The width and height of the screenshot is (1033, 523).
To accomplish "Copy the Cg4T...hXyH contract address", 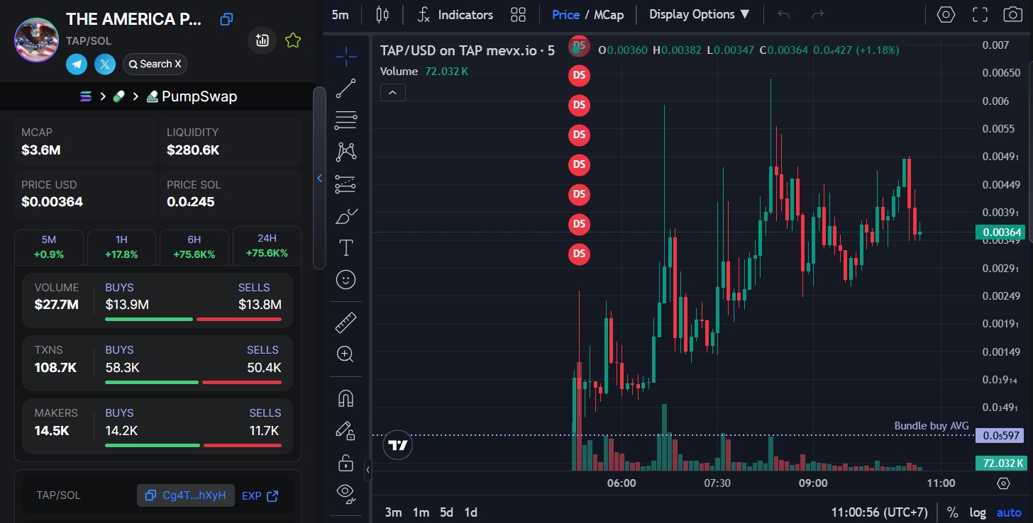I will 186,496.
